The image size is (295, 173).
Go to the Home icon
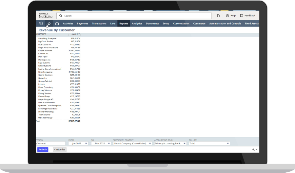pos(57,24)
